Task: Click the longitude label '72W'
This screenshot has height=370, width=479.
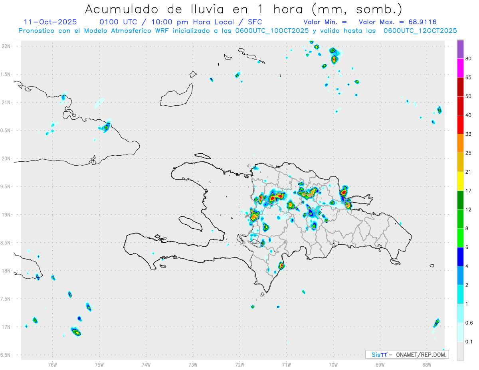Action: 239,364
